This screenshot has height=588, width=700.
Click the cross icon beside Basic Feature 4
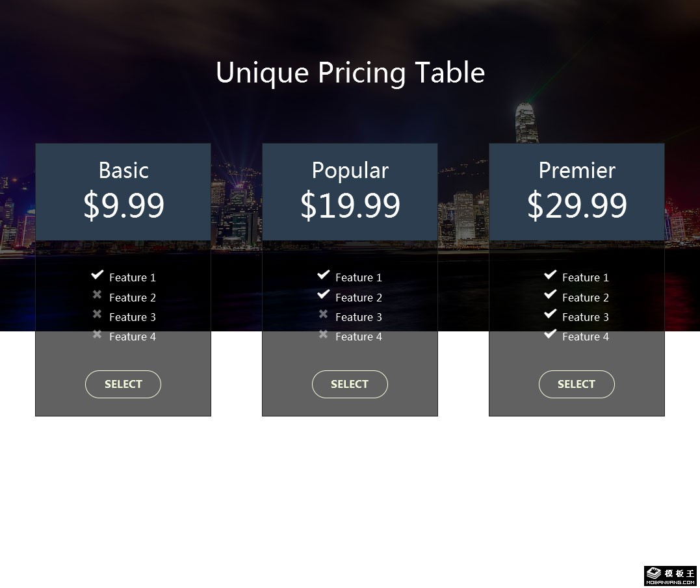[x=97, y=334]
